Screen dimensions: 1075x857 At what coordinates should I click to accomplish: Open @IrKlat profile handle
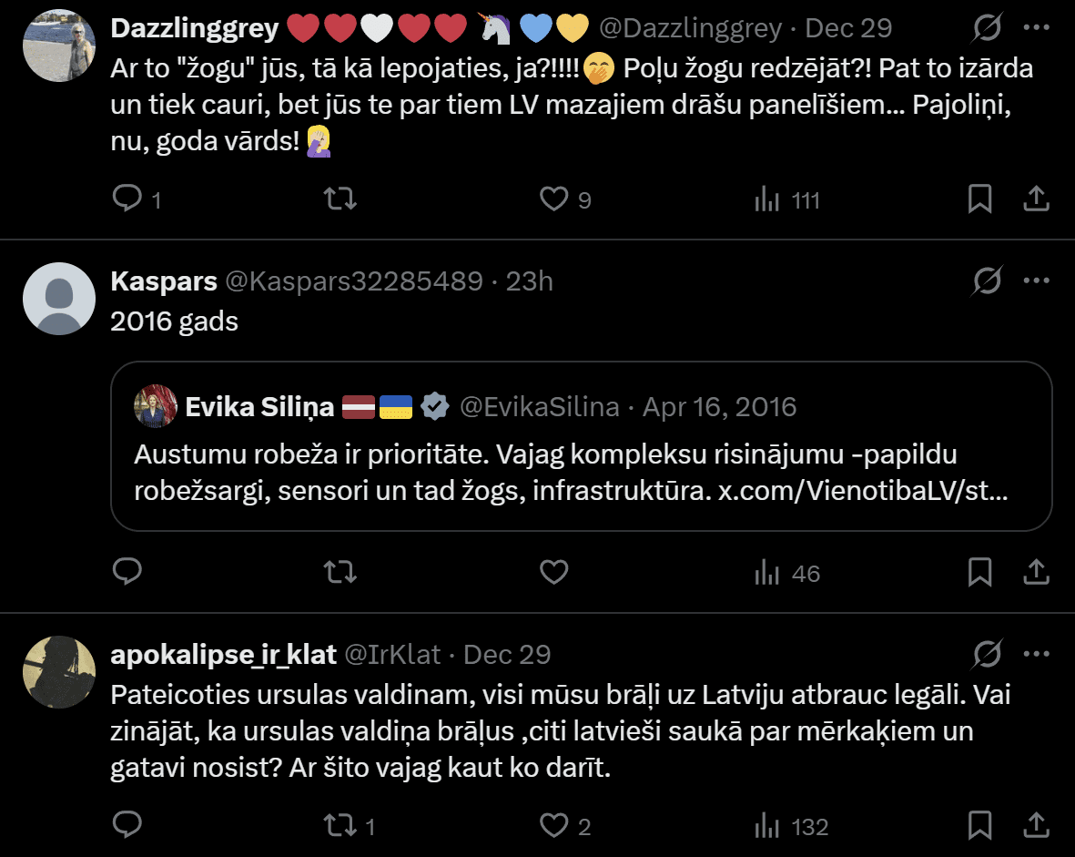(x=392, y=654)
